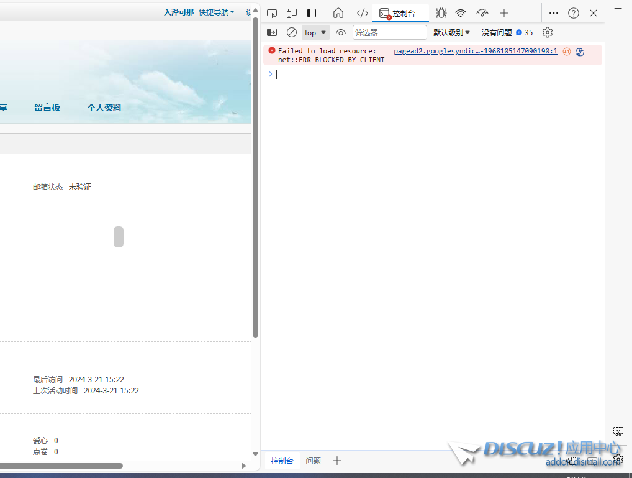Create live expression with eye icon
632x478 pixels.
[340, 32]
